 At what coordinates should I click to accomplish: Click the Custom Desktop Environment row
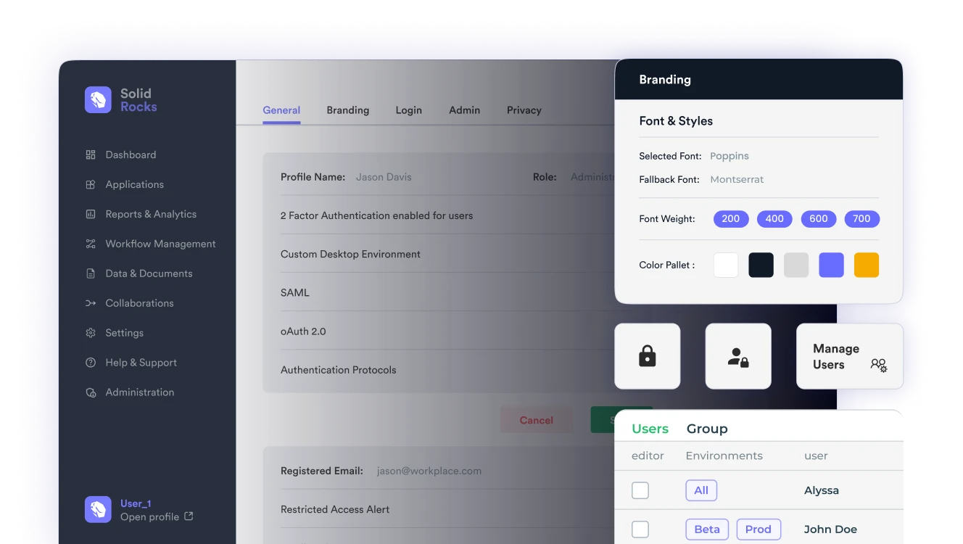coord(447,254)
